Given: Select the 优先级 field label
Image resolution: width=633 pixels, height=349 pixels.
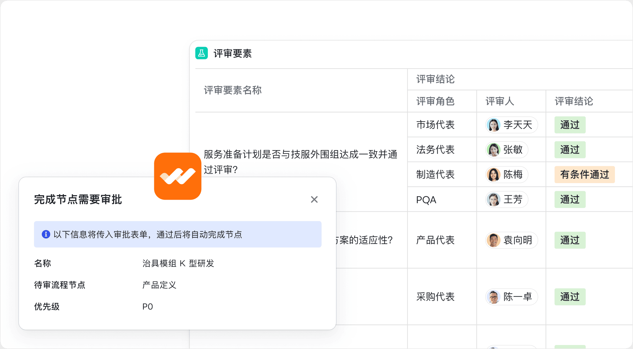Looking at the screenshot, I should click(x=47, y=307).
